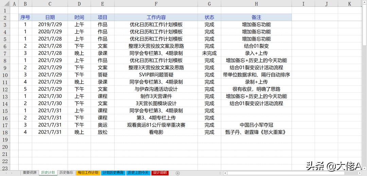Select the 制作3天营课件 cell
Image resolution: width=367 pixels, height=176 pixels.
pos(156,96)
